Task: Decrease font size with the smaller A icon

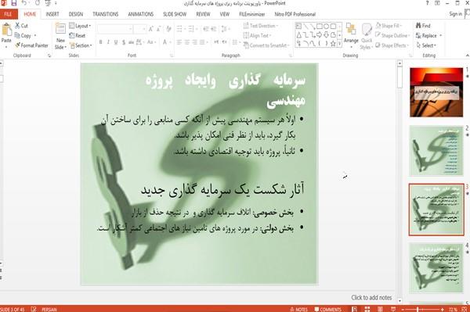Action: coord(159,29)
